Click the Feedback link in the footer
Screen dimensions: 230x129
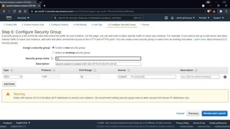click(8, 123)
